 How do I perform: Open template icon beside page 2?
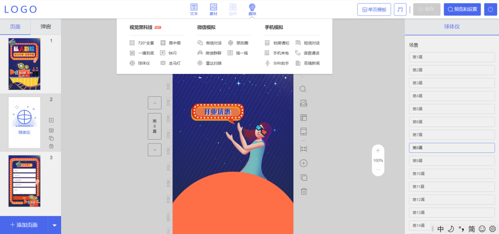tap(51, 130)
